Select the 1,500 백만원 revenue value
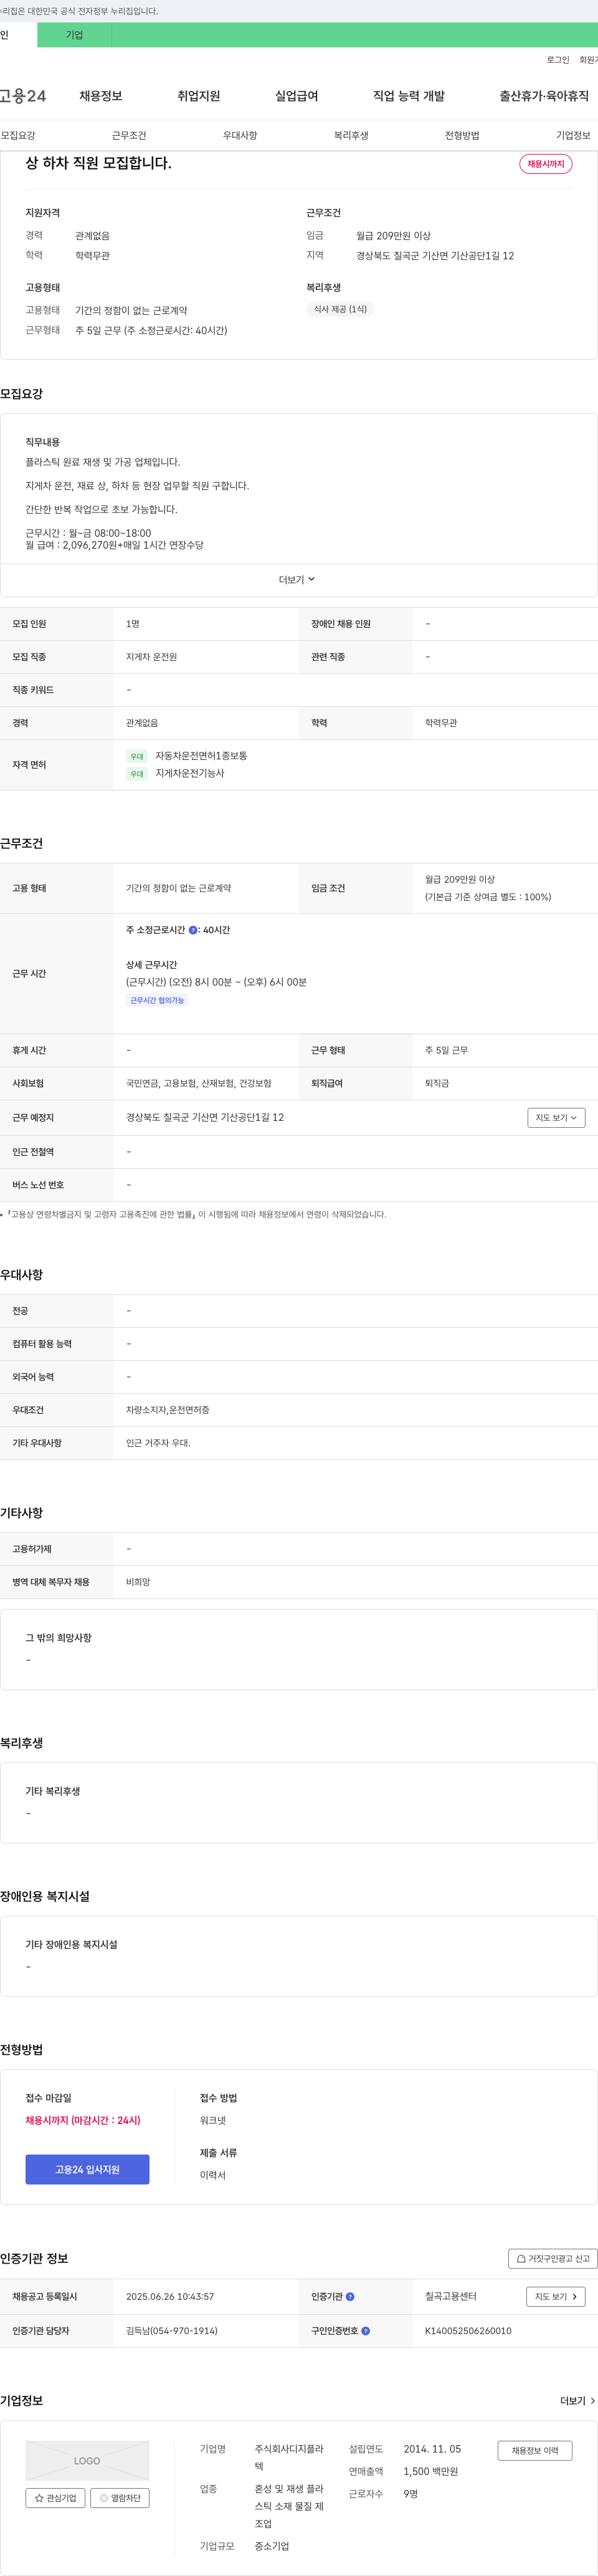Viewport: 598px width, 2576px height. (x=430, y=2471)
